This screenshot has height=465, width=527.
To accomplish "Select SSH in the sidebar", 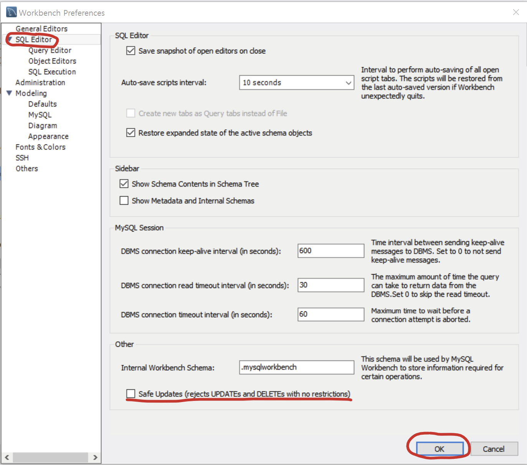I will (x=22, y=158).
